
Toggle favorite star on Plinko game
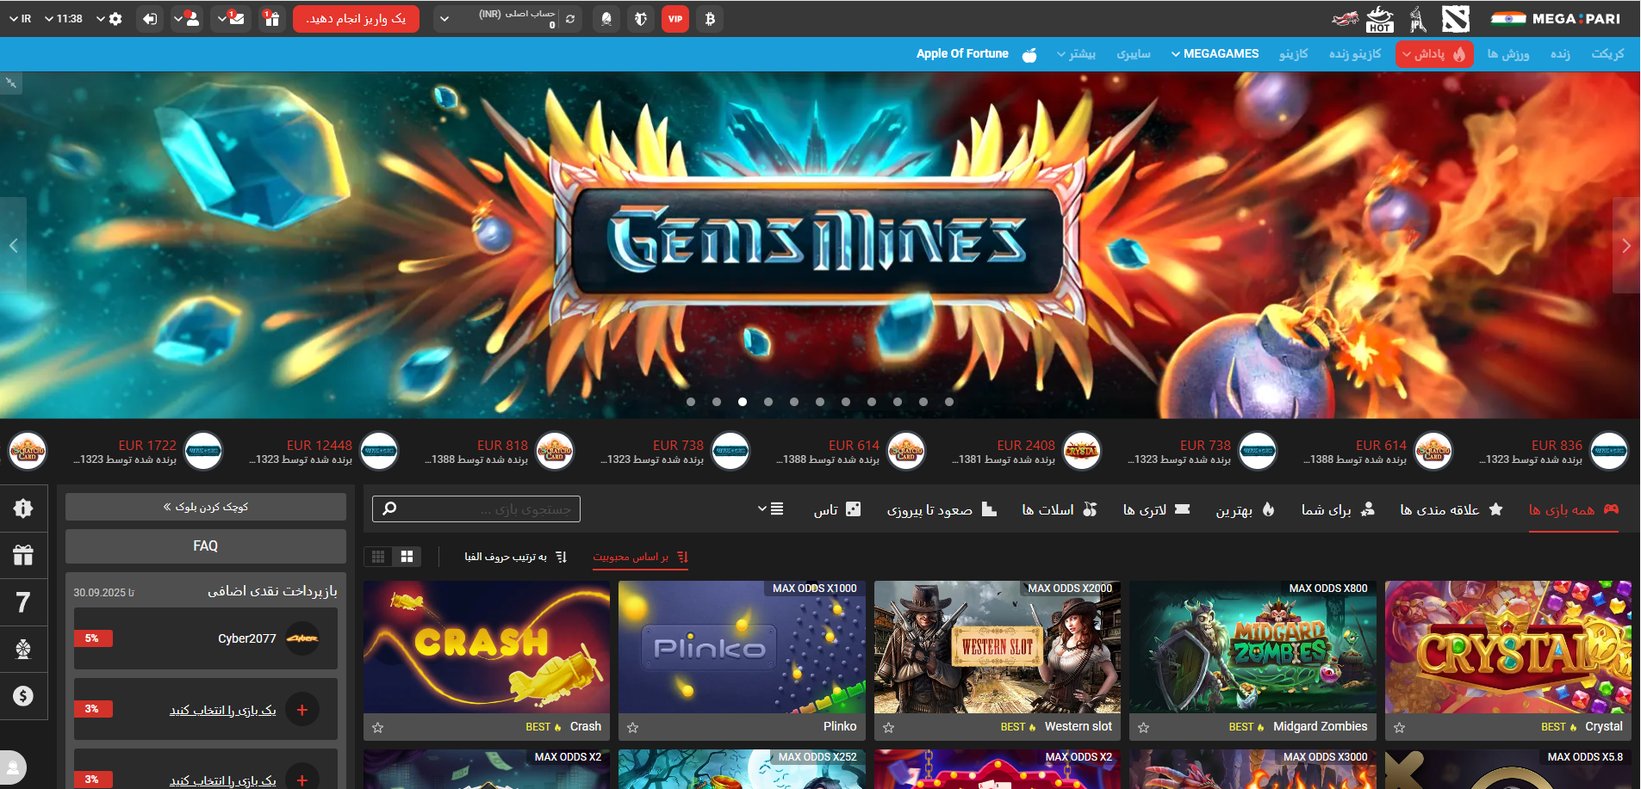coord(633,728)
